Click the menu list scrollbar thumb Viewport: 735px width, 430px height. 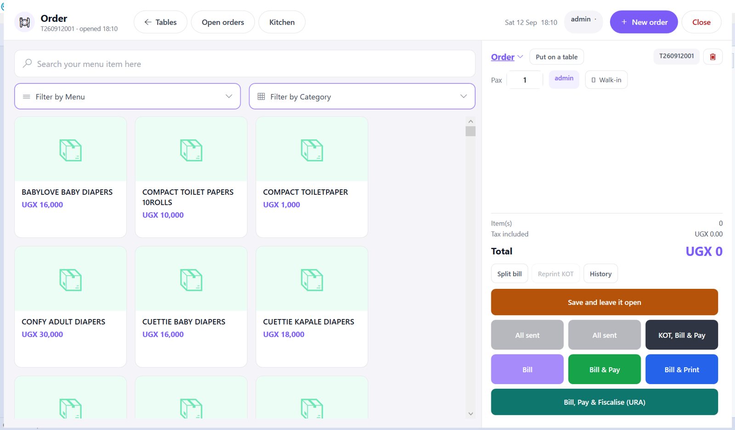click(470, 132)
